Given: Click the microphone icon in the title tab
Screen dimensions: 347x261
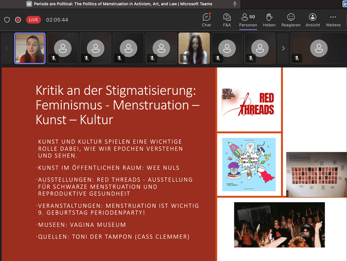Looking at the screenshot, I should point(235,3).
